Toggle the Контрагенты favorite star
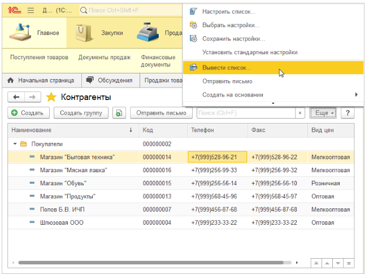The image size is (369, 279). tap(51, 97)
